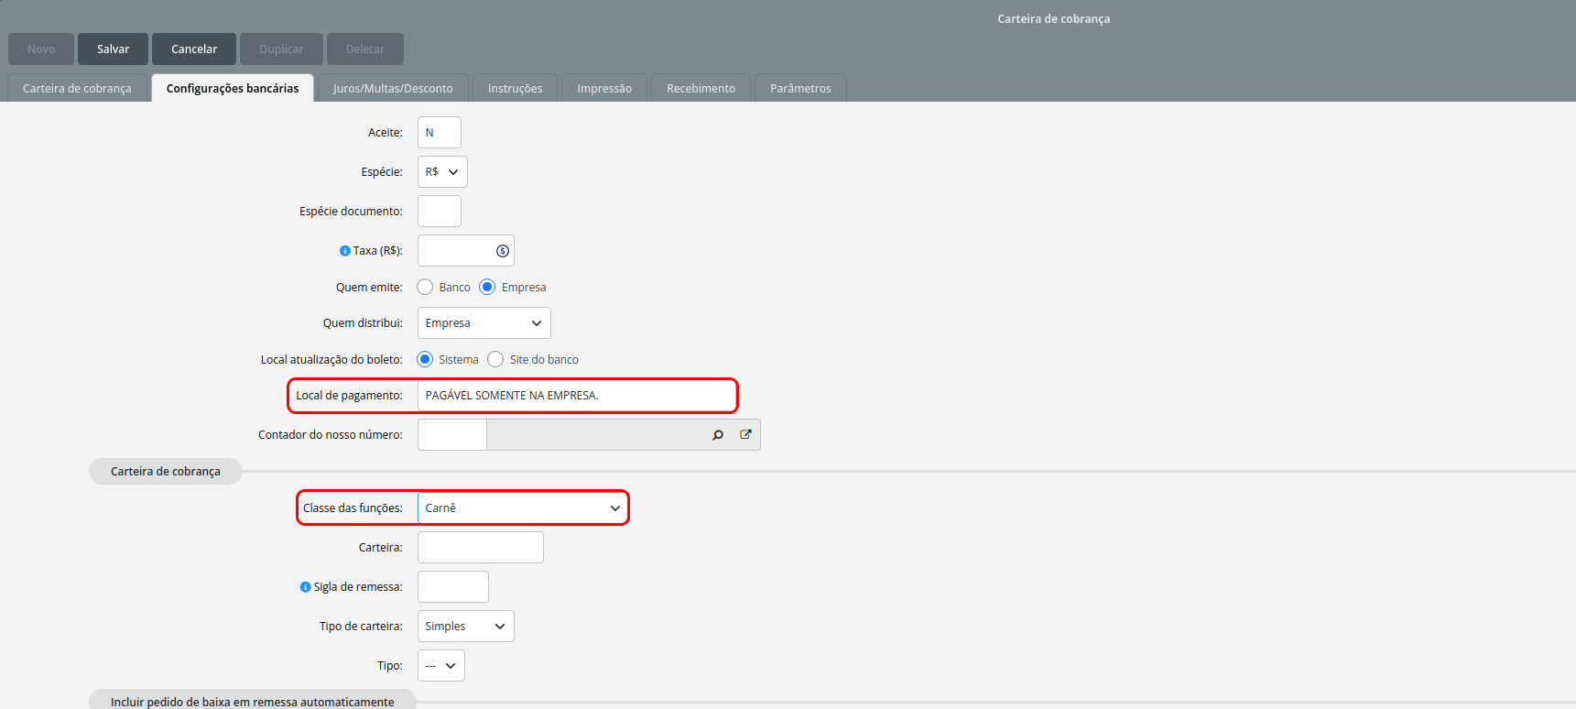Focus the Espécie documento input field
The height and width of the screenshot is (709, 1576).
click(x=440, y=212)
